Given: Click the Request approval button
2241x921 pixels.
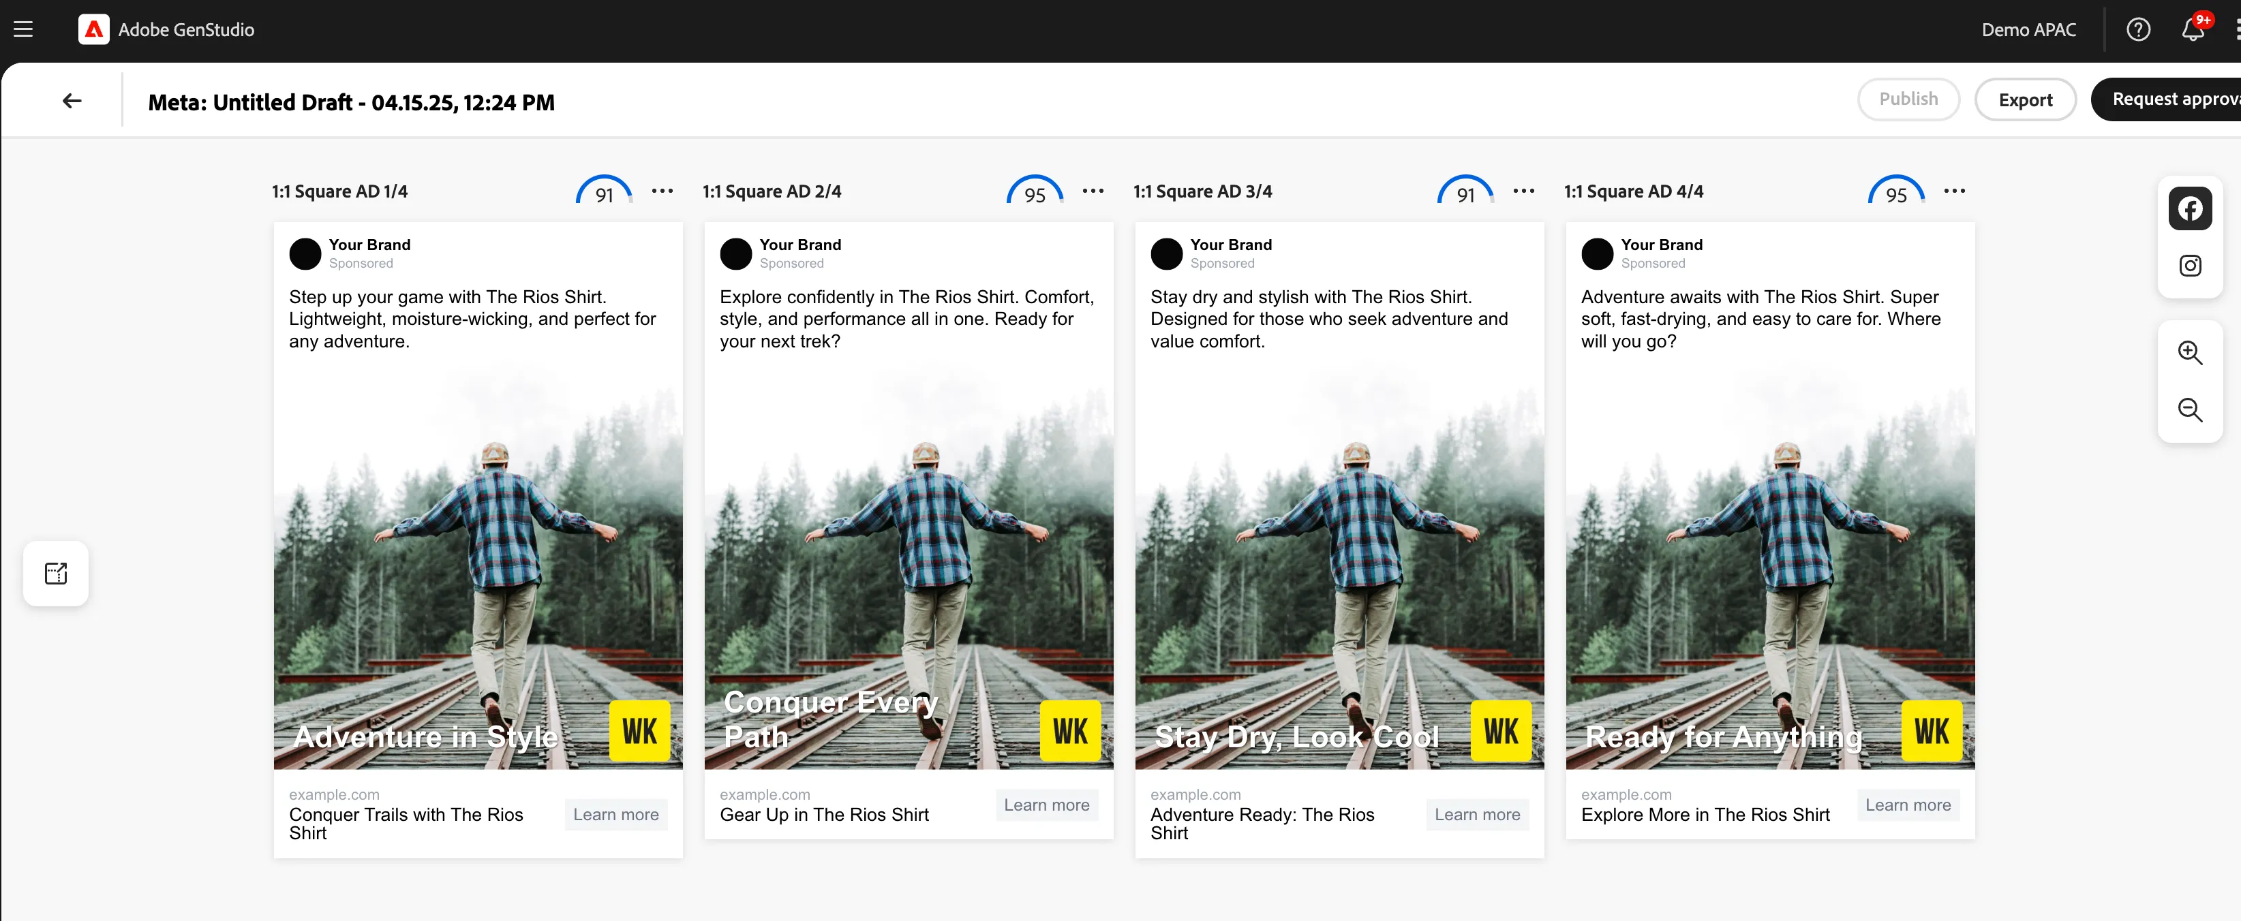Looking at the screenshot, I should 2166,99.
